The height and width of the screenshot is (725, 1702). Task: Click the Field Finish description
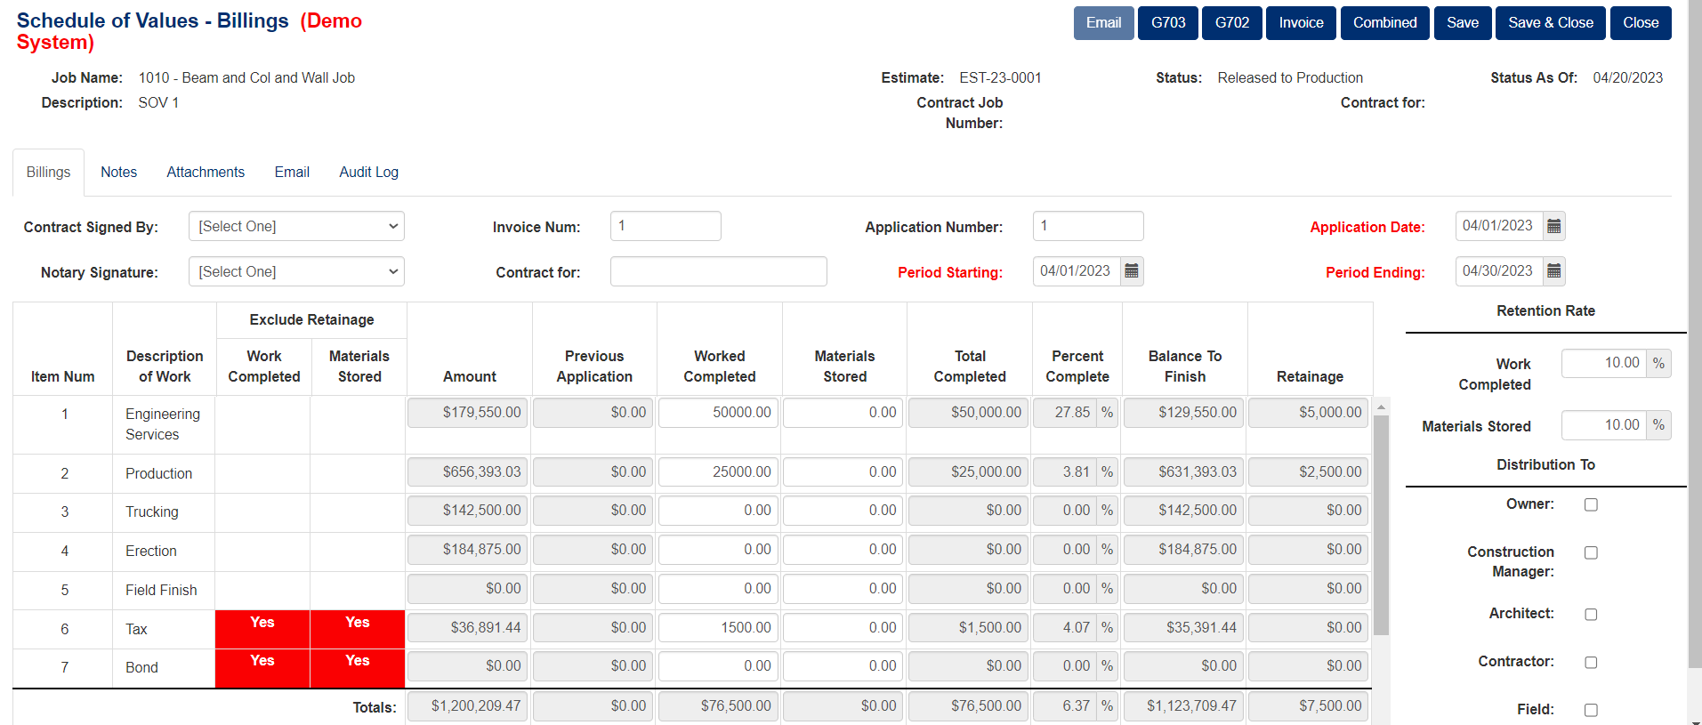[161, 591]
